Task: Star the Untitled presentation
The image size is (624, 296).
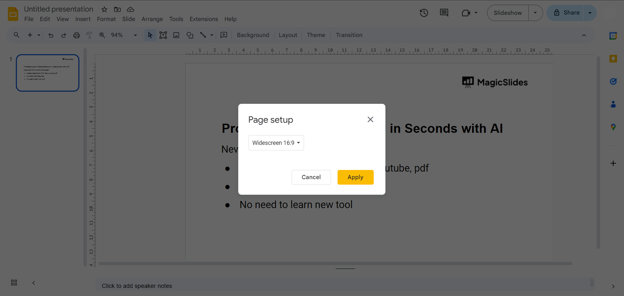Action: (104, 9)
